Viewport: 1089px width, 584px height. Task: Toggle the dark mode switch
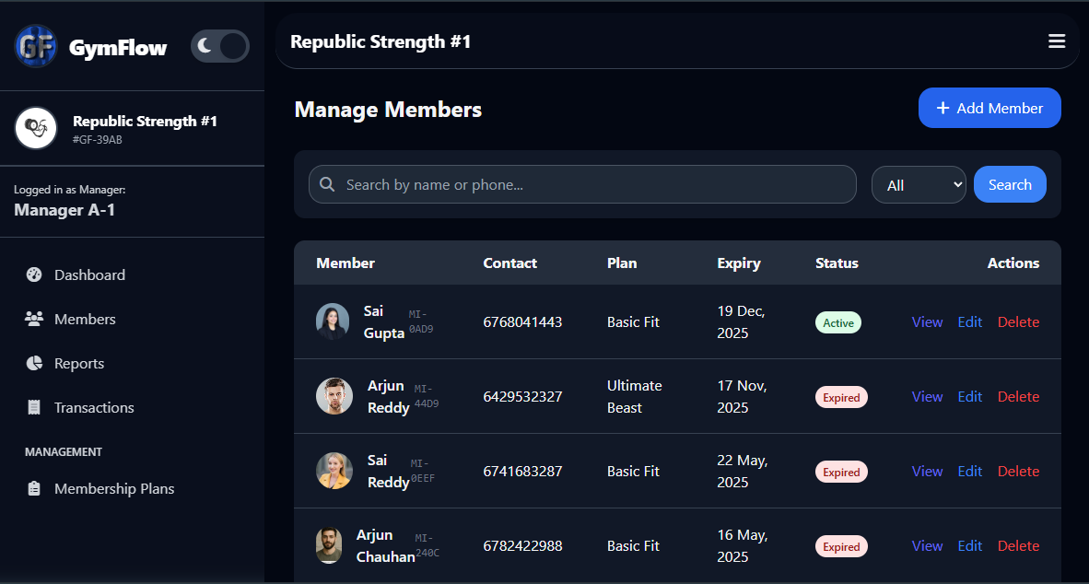tap(219, 46)
